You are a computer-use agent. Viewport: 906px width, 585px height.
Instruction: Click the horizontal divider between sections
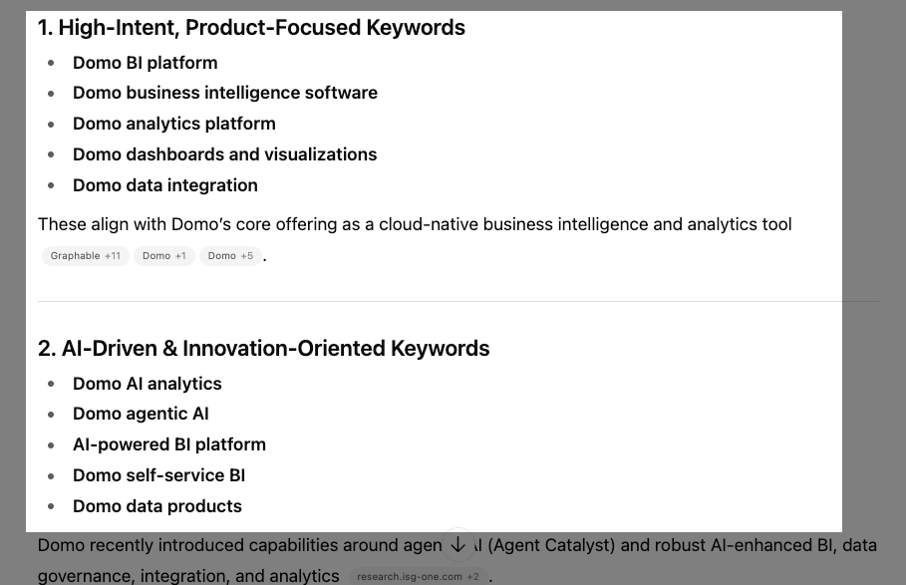(457, 301)
